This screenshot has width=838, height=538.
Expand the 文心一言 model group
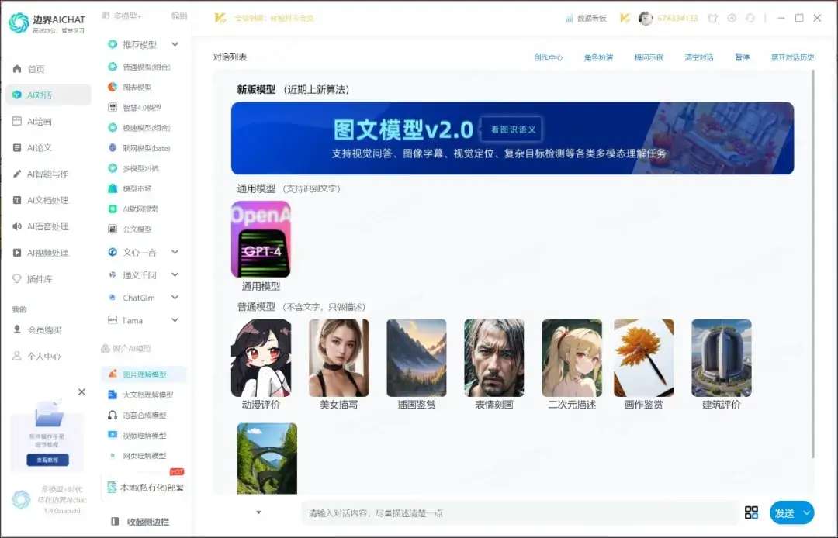tap(175, 252)
